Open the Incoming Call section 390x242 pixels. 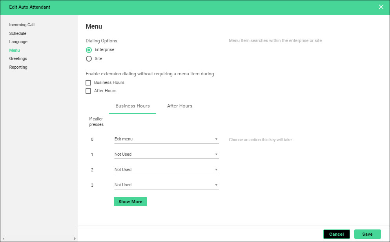22,25
